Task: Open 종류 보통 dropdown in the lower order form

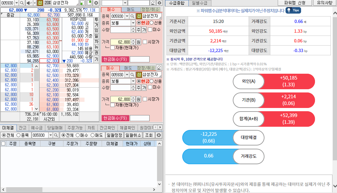Action: [x=133, y=81]
